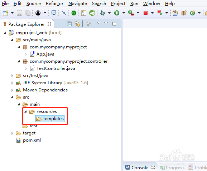Expand the target folder
The height and width of the screenshot is (171, 207).
12,133
